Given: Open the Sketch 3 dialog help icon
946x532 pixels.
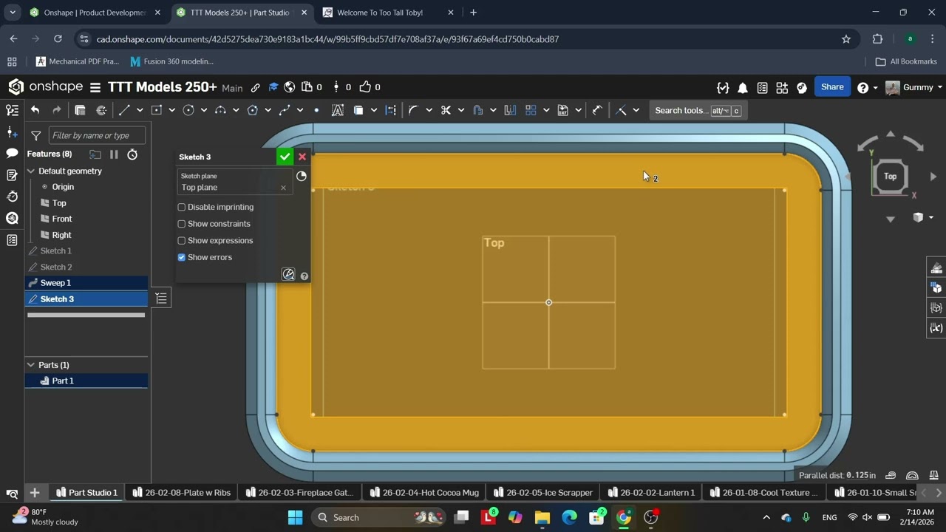Looking at the screenshot, I should point(304,276).
